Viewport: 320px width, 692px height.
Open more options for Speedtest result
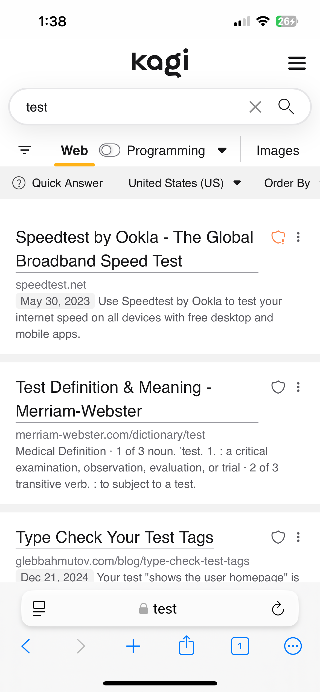pos(298,237)
